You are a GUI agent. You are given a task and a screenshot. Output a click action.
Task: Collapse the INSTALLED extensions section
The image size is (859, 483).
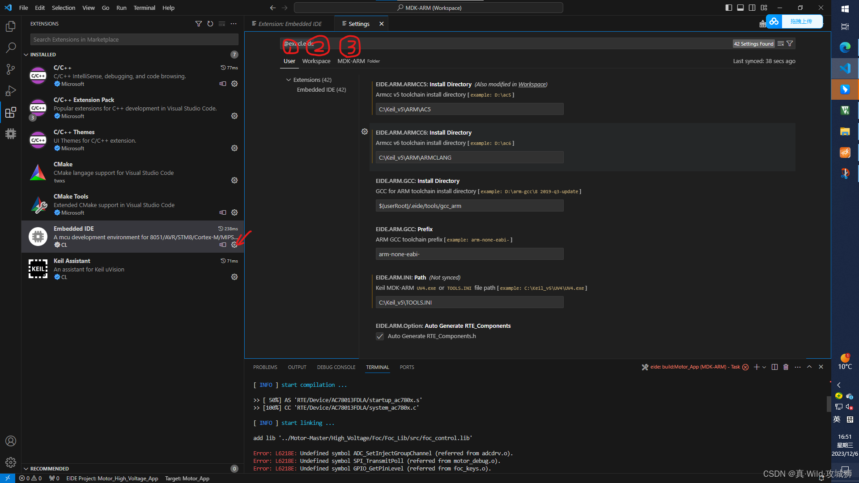click(x=43, y=55)
